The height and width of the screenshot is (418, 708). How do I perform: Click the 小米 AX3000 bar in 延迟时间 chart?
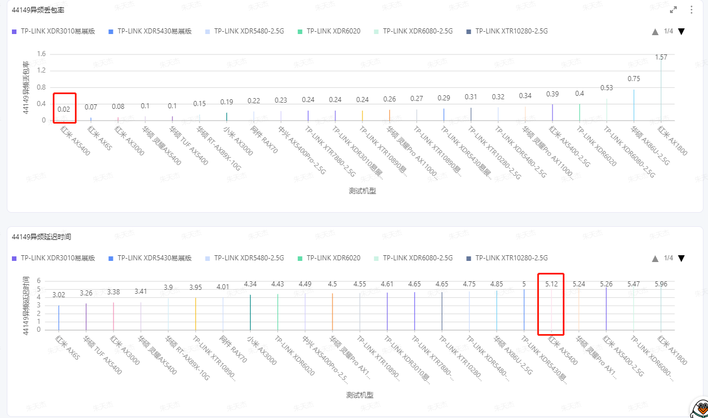[x=250, y=313]
